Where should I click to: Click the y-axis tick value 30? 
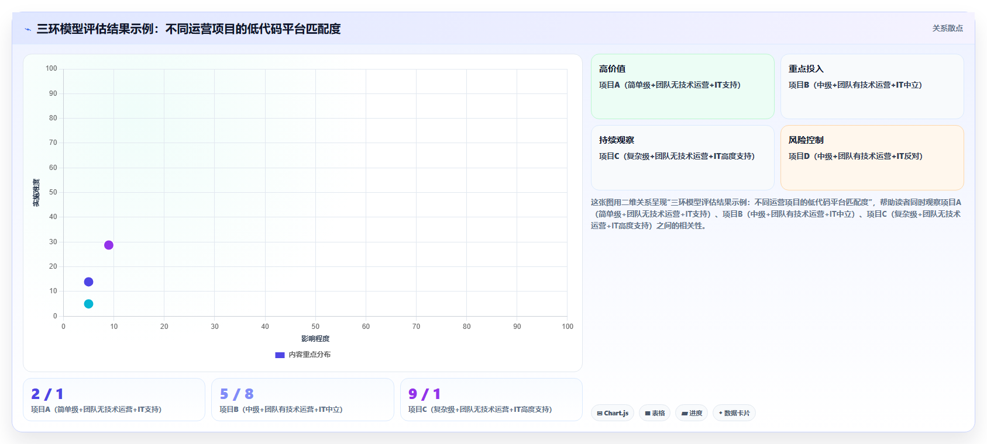[53, 242]
